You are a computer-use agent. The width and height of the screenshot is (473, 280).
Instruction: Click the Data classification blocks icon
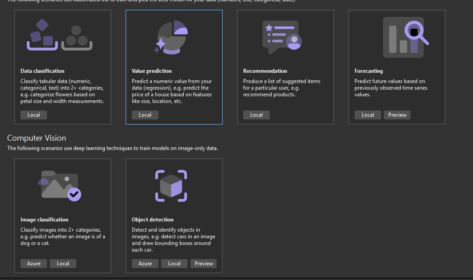tap(59, 35)
